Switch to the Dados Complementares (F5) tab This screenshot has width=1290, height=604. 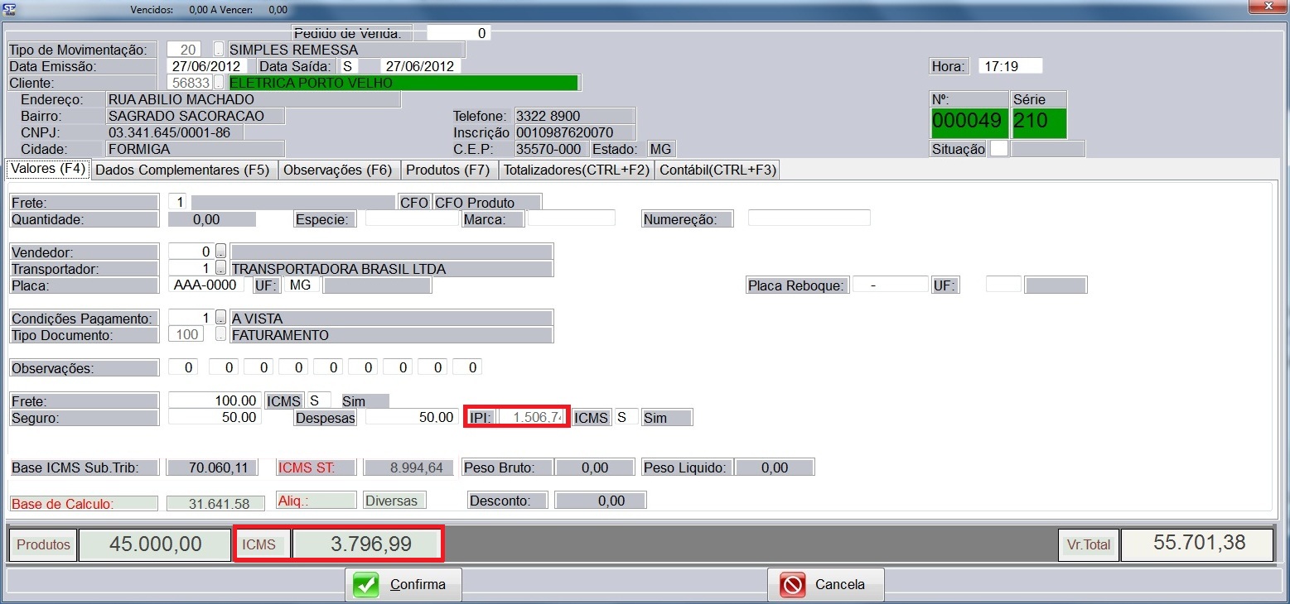pos(182,170)
